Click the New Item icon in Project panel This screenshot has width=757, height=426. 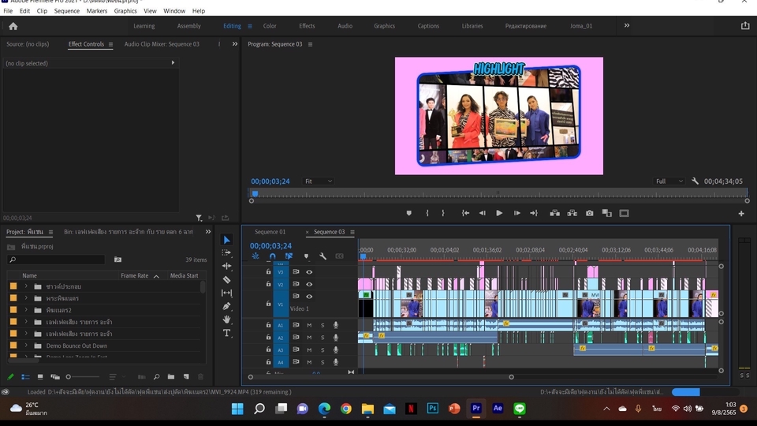(x=186, y=377)
